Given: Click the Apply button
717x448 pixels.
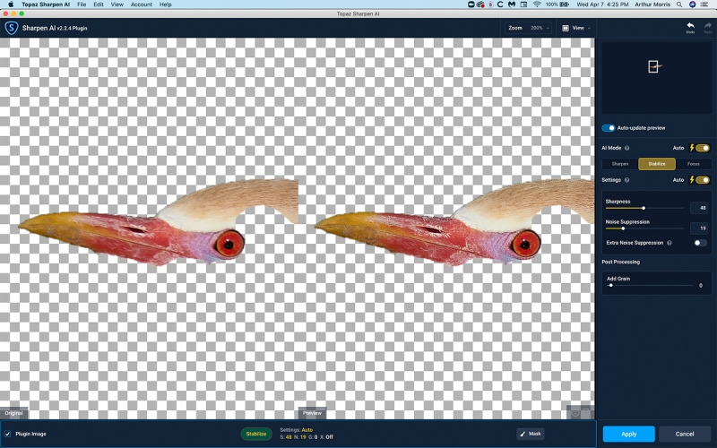Looking at the screenshot, I should pyautogui.click(x=629, y=434).
